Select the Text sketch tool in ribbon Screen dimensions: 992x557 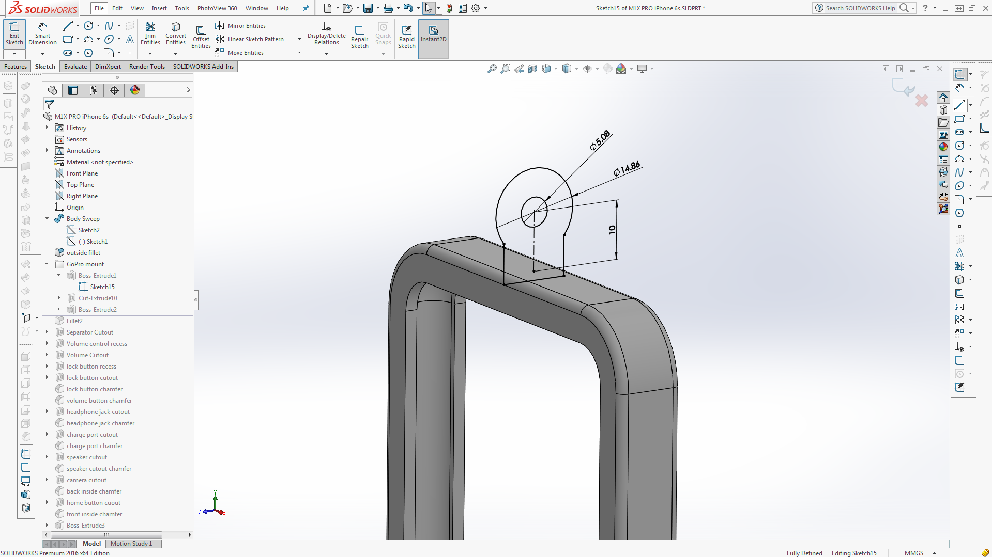(130, 39)
